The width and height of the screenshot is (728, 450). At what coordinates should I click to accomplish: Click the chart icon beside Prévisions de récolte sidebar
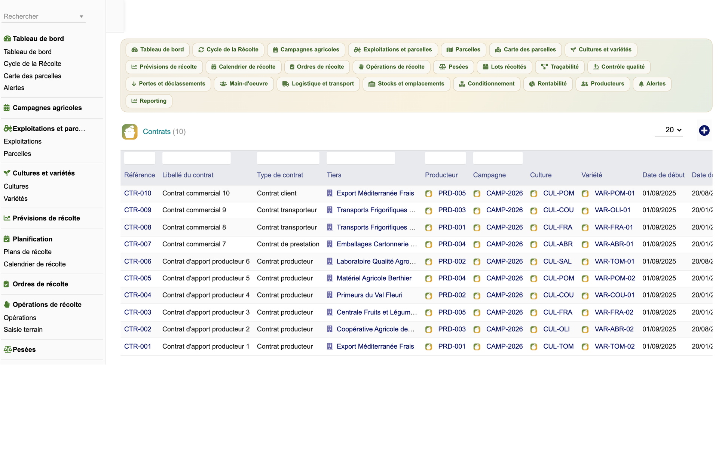click(x=7, y=218)
